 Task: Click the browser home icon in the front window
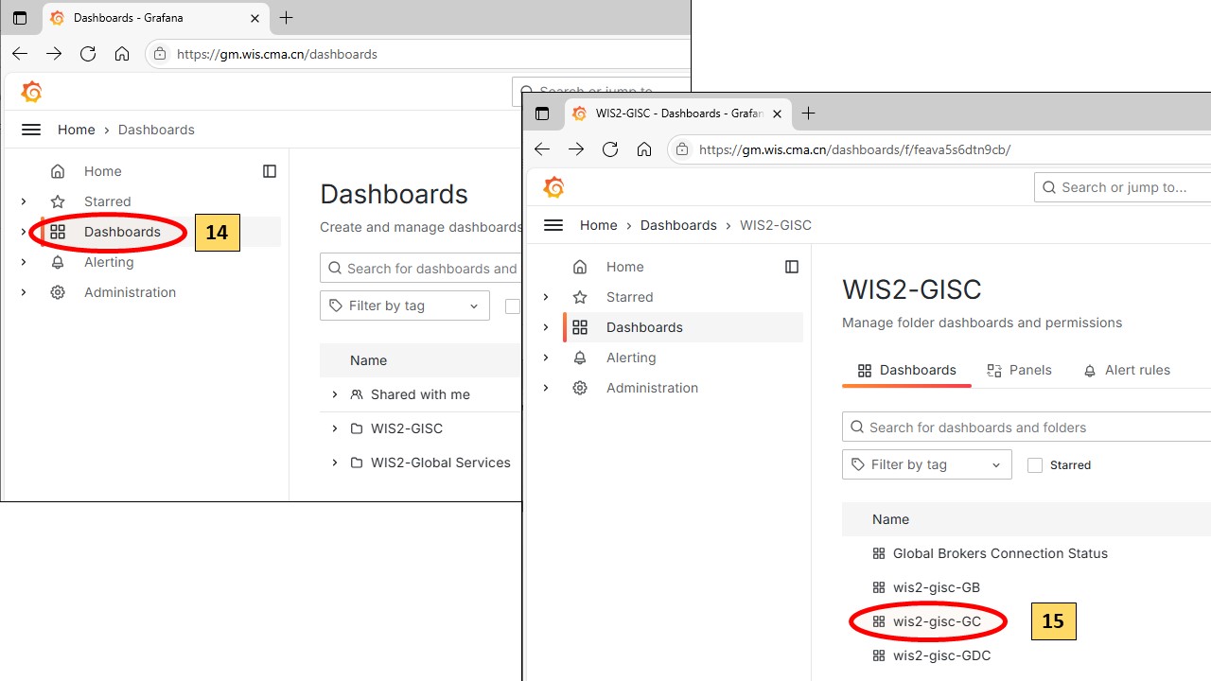[644, 149]
